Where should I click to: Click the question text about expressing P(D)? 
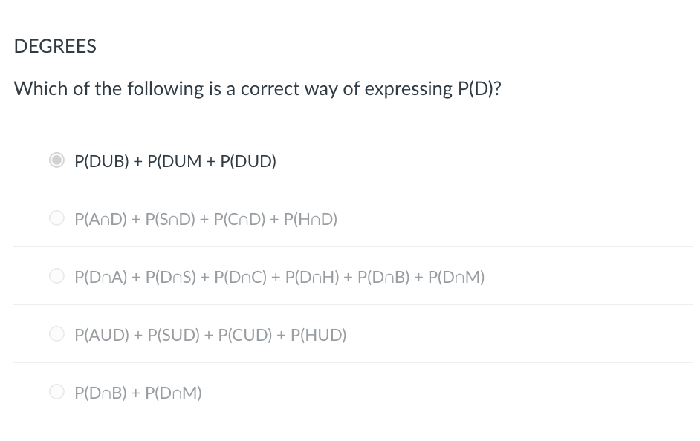(257, 88)
